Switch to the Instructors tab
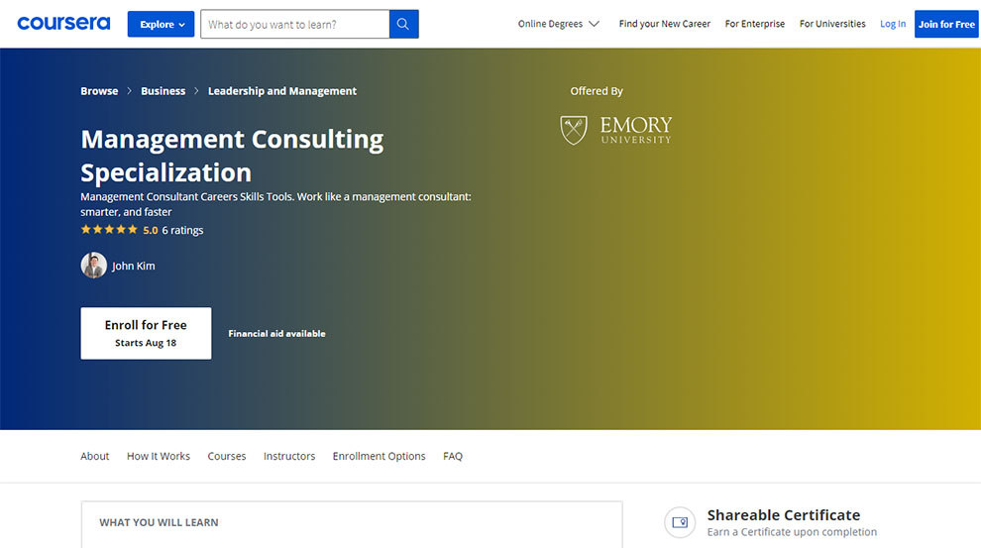 [x=289, y=456]
